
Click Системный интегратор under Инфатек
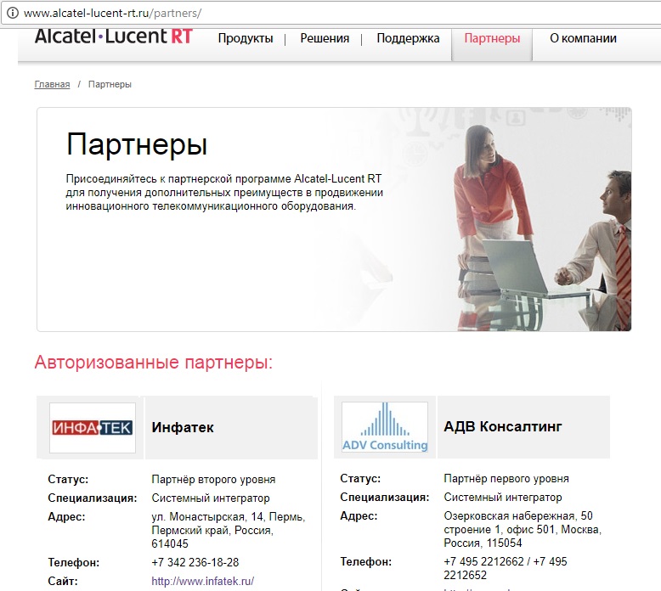(x=211, y=498)
